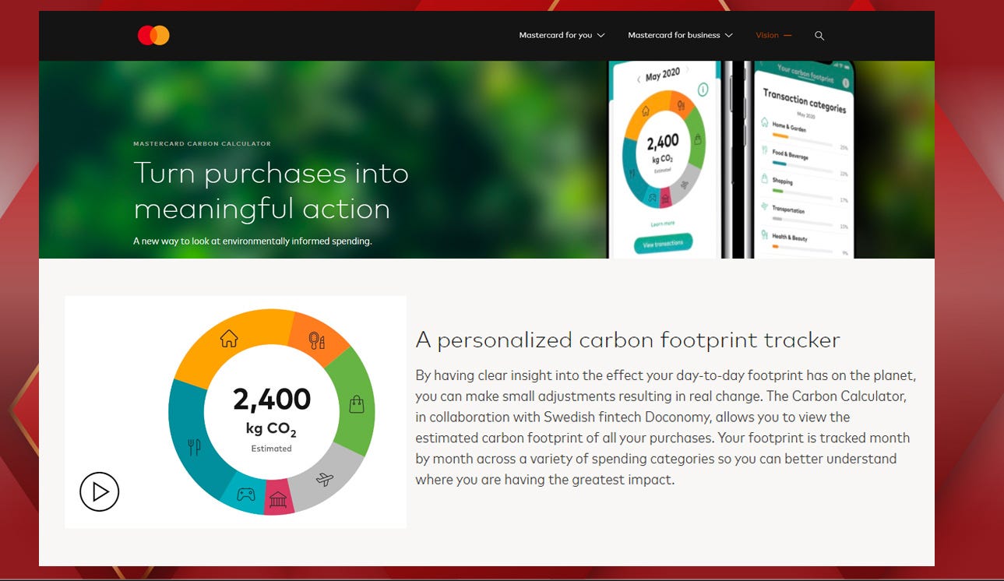Click the MASTERCARD CARBON CALCULATOR label

tap(202, 144)
